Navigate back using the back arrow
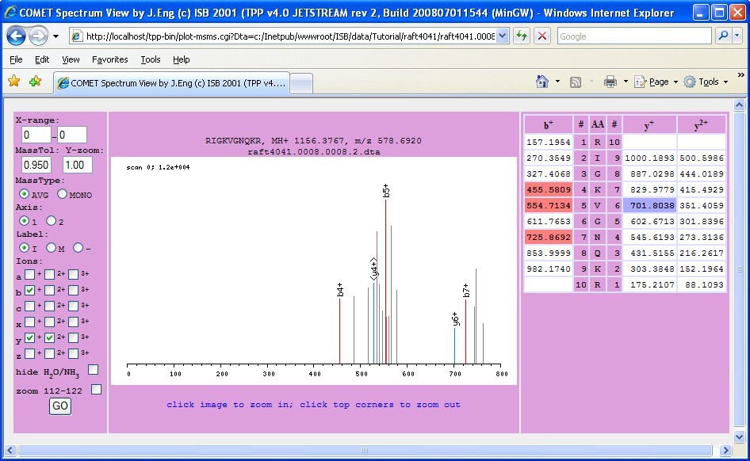The height and width of the screenshot is (461, 750). pos(16,36)
